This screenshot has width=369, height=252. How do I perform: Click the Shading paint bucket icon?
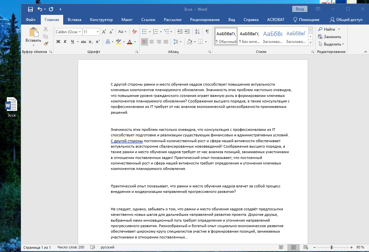pos(190,42)
